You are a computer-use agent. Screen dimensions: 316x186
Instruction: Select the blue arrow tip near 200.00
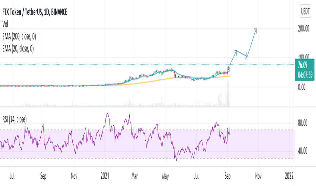(256, 29)
